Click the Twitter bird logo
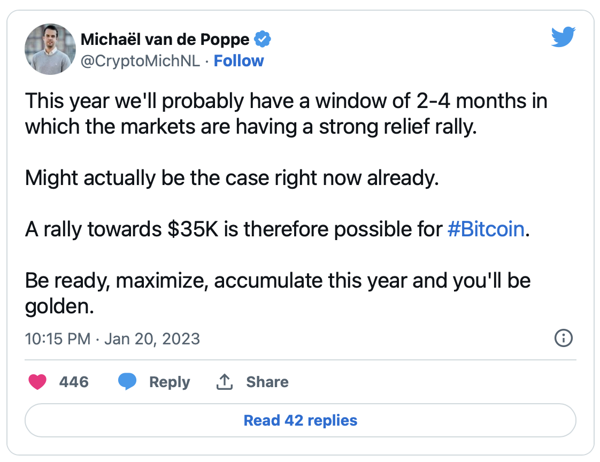This screenshot has width=600, height=462. point(563,37)
